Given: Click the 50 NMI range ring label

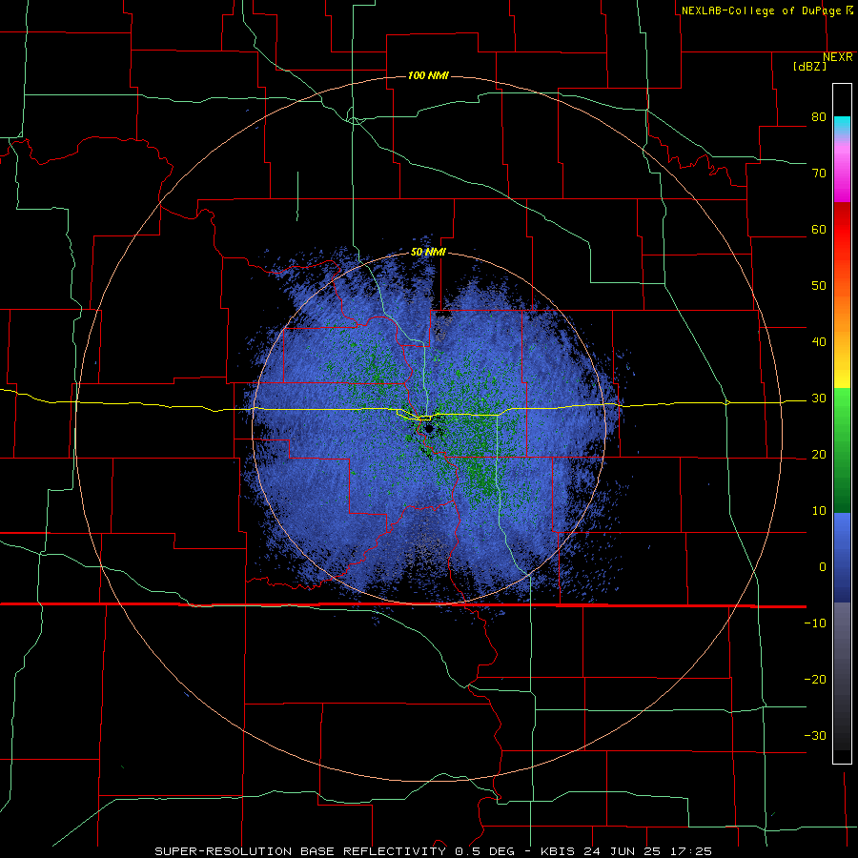Looking at the screenshot, I should click(428, 253).
